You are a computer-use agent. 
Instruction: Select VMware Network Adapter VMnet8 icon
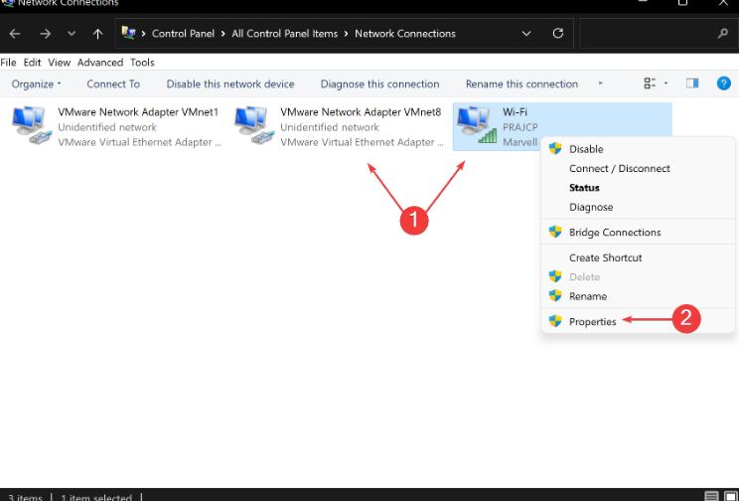[x=254, y=125]
